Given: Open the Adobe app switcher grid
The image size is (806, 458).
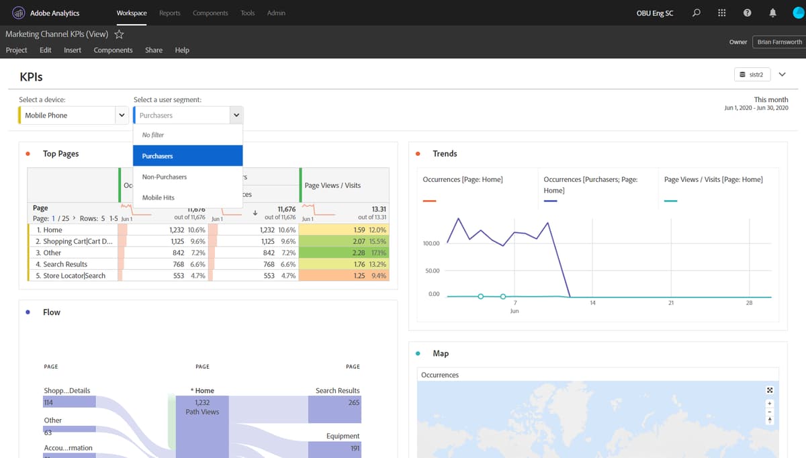Looking at the screenshot, I should pyautogui.click(x=721, y=13).
